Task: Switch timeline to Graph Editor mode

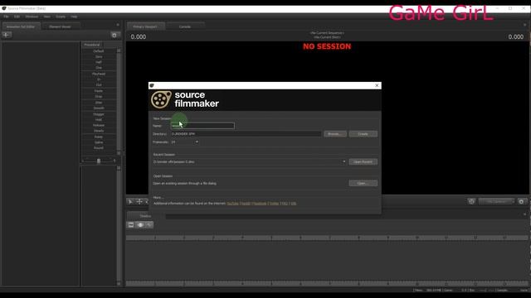Action: click(149, 225)
